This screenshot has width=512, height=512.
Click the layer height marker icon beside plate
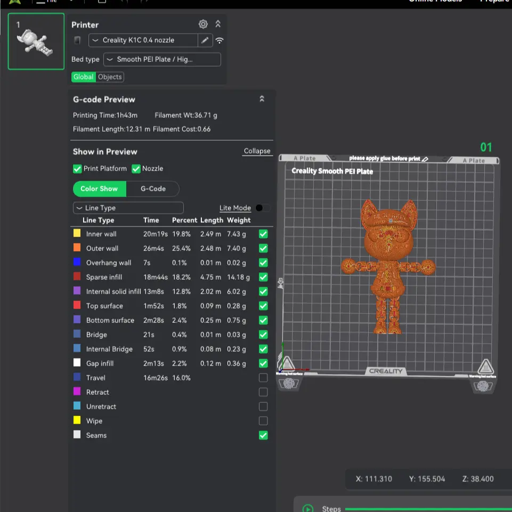tap(280, 283)
